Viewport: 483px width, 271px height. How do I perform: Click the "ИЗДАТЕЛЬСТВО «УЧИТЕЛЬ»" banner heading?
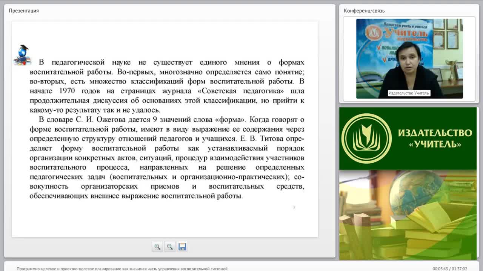point(435,139)
